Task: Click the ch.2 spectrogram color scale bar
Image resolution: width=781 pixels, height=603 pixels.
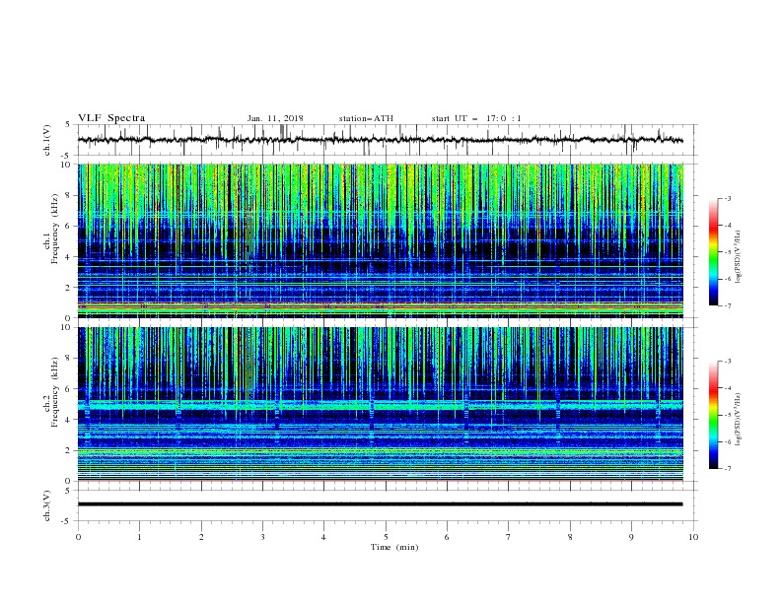Action: pyautogui.click(x=713, y=415)
